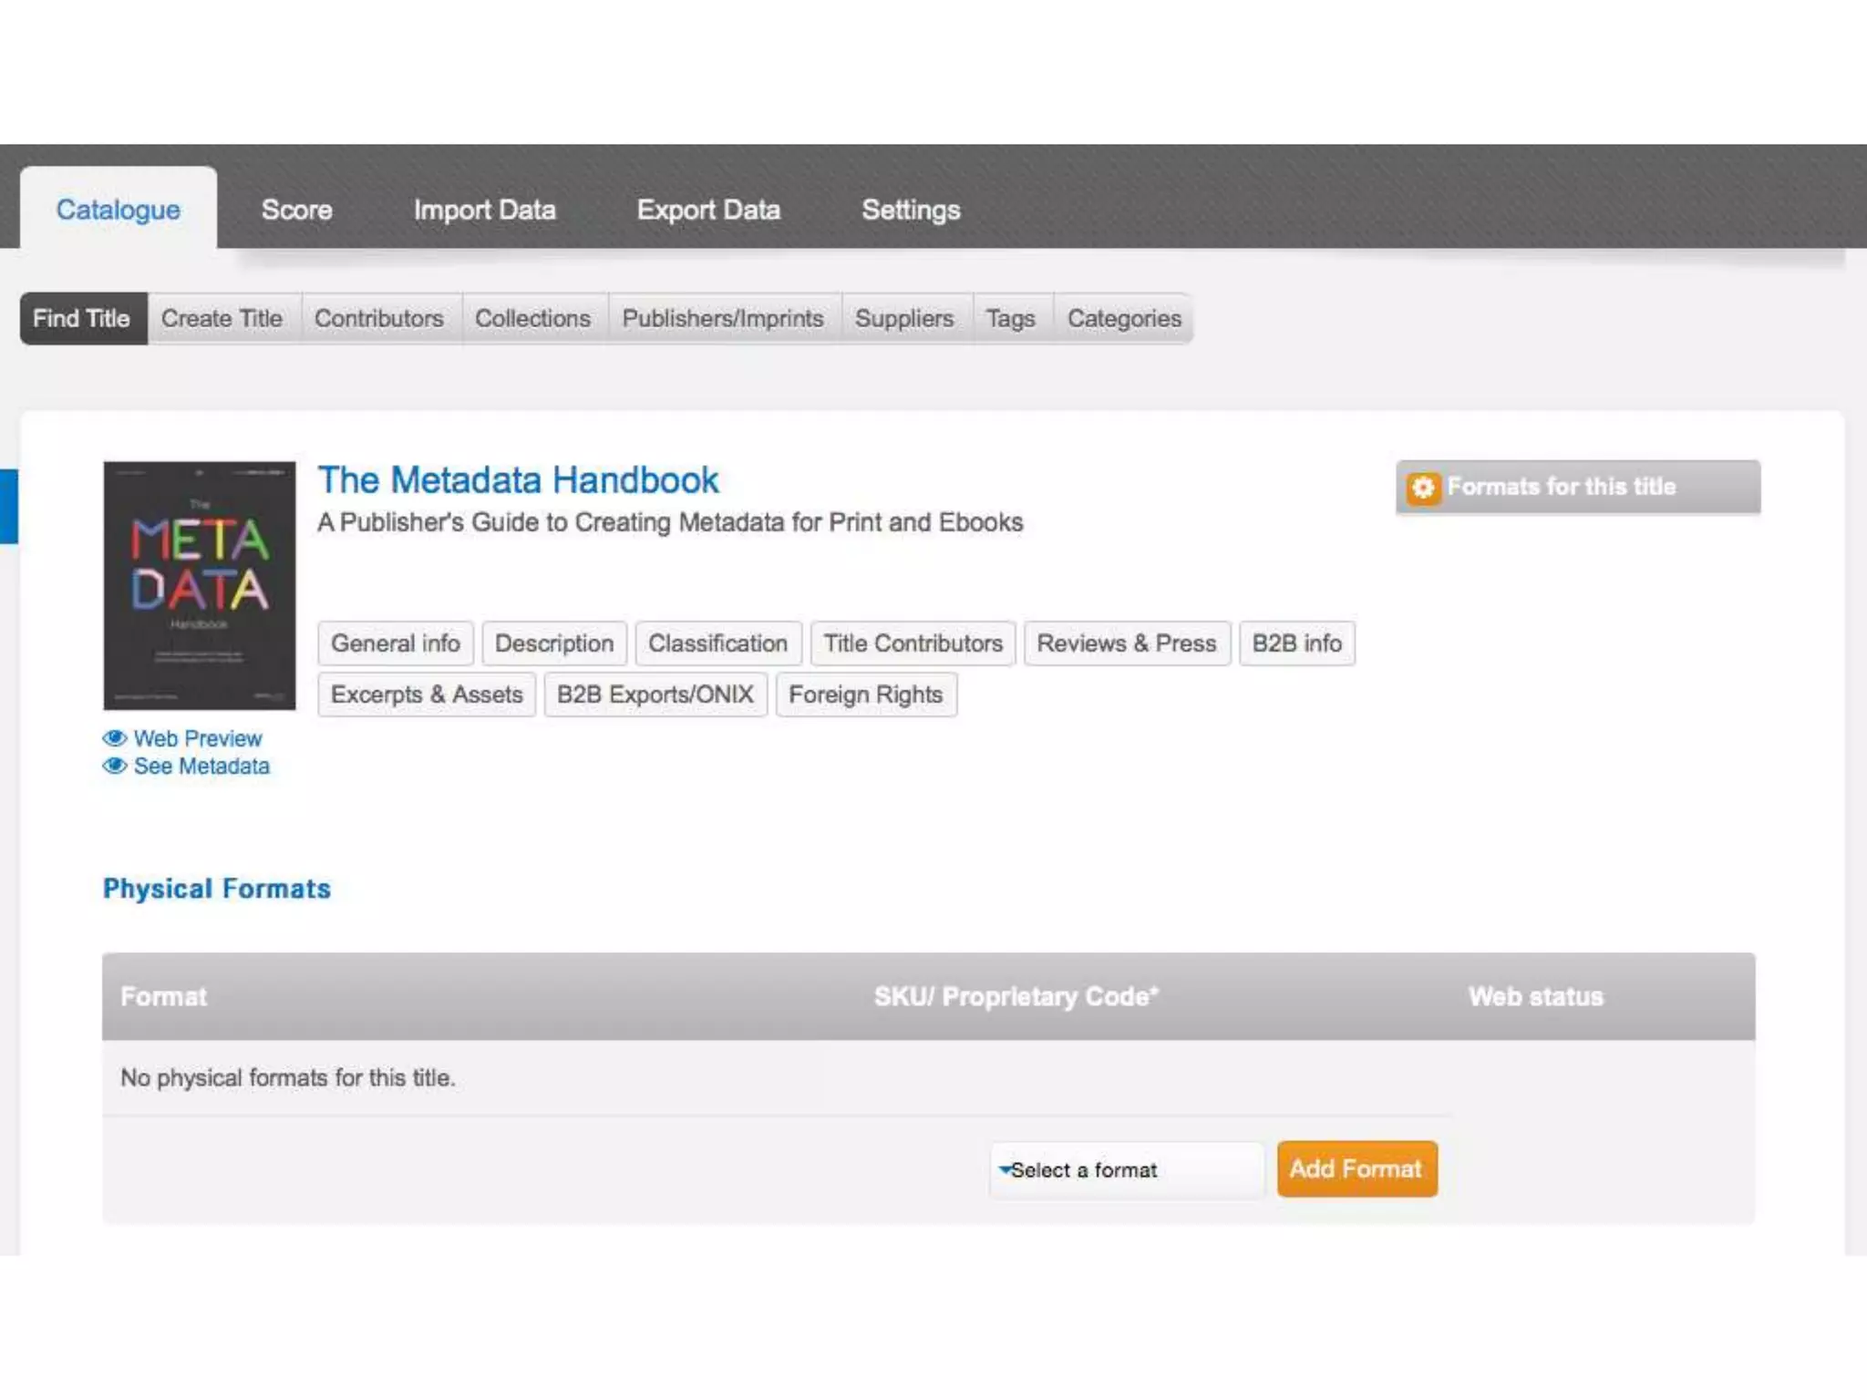The height and width of the screenshot is (1400, 1867).
Task: Click the eye icon beside See Metadata
Action: pyautogui.click(x=114, y=767)
